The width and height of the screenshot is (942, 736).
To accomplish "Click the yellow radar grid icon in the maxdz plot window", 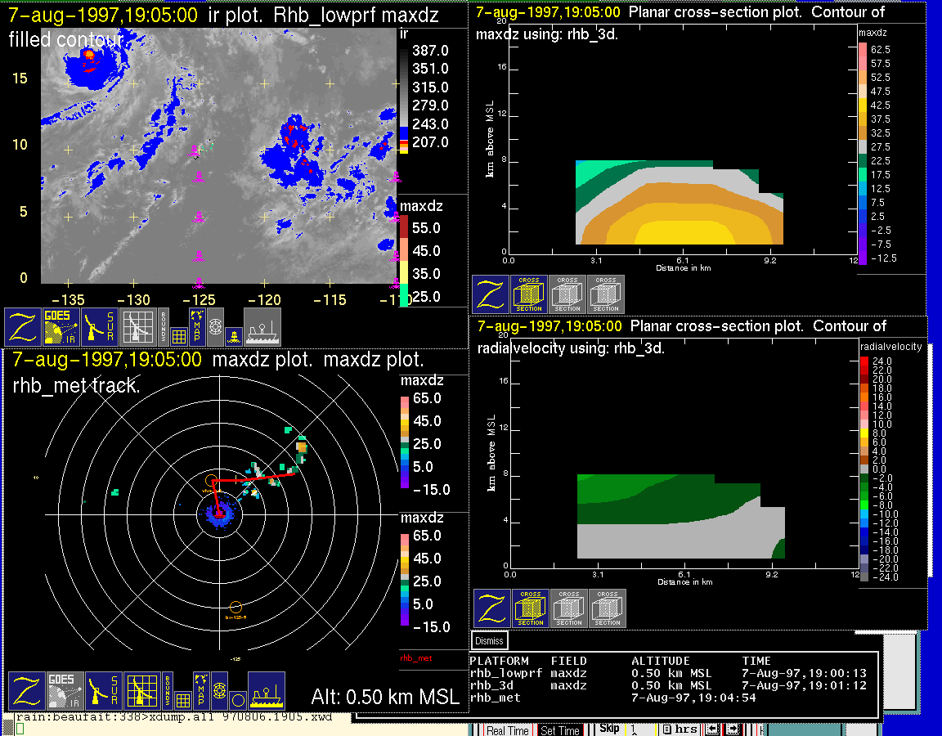I will (141, 691).
